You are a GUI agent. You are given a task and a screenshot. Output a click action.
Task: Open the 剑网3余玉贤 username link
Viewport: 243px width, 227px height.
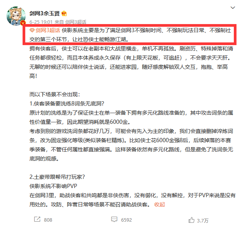tap(44, 14)
